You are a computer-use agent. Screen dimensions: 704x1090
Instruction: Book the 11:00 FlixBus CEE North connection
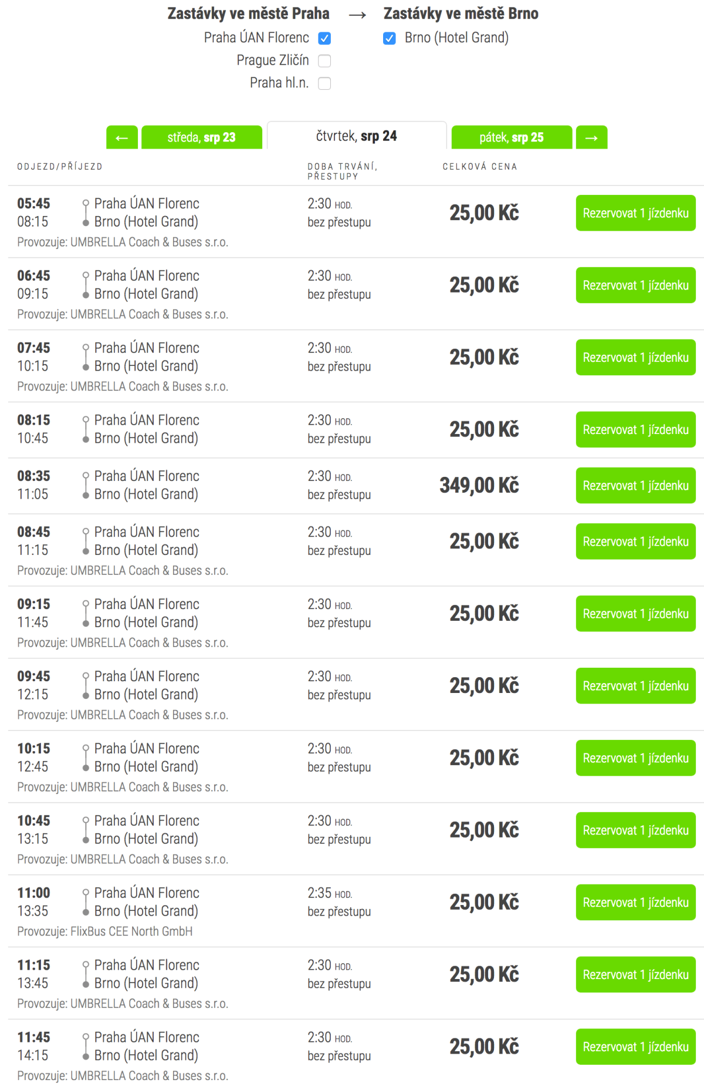(x=635, y=903)
